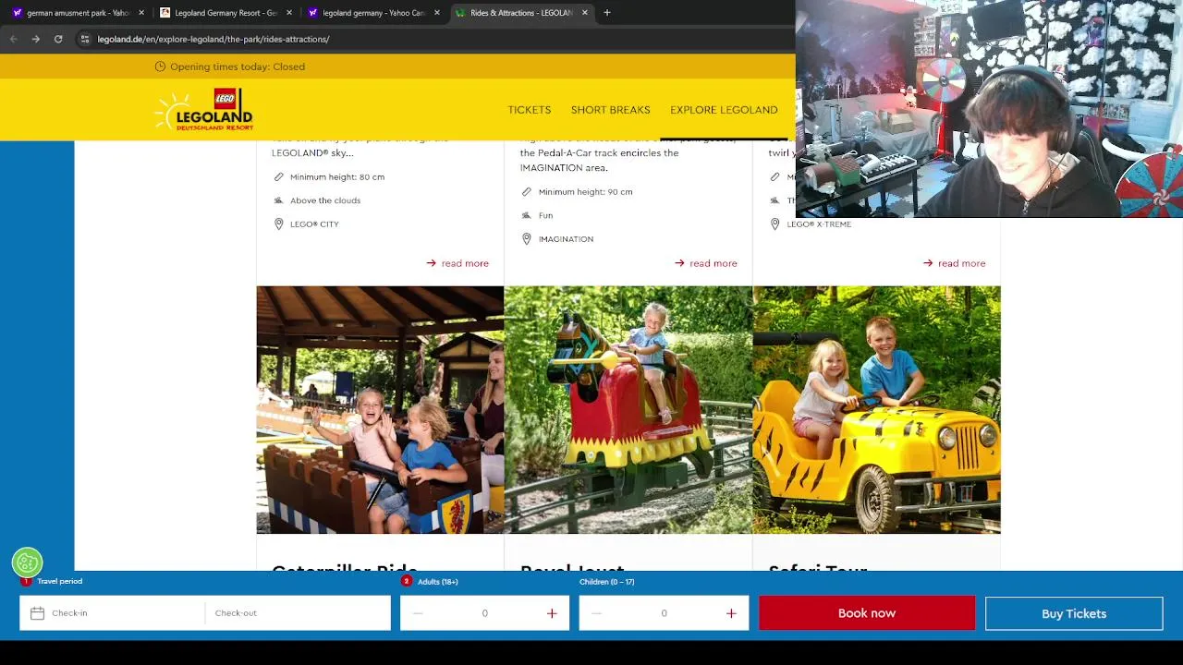Screen dimensions: 1183x665
Task: Click the red Book now button
Action: (x=867, y=613)
